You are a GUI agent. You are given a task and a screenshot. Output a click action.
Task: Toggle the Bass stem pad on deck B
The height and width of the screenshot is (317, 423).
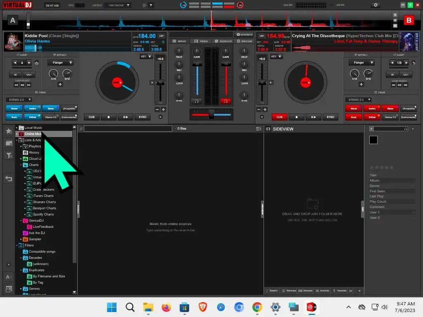(390, 109)
